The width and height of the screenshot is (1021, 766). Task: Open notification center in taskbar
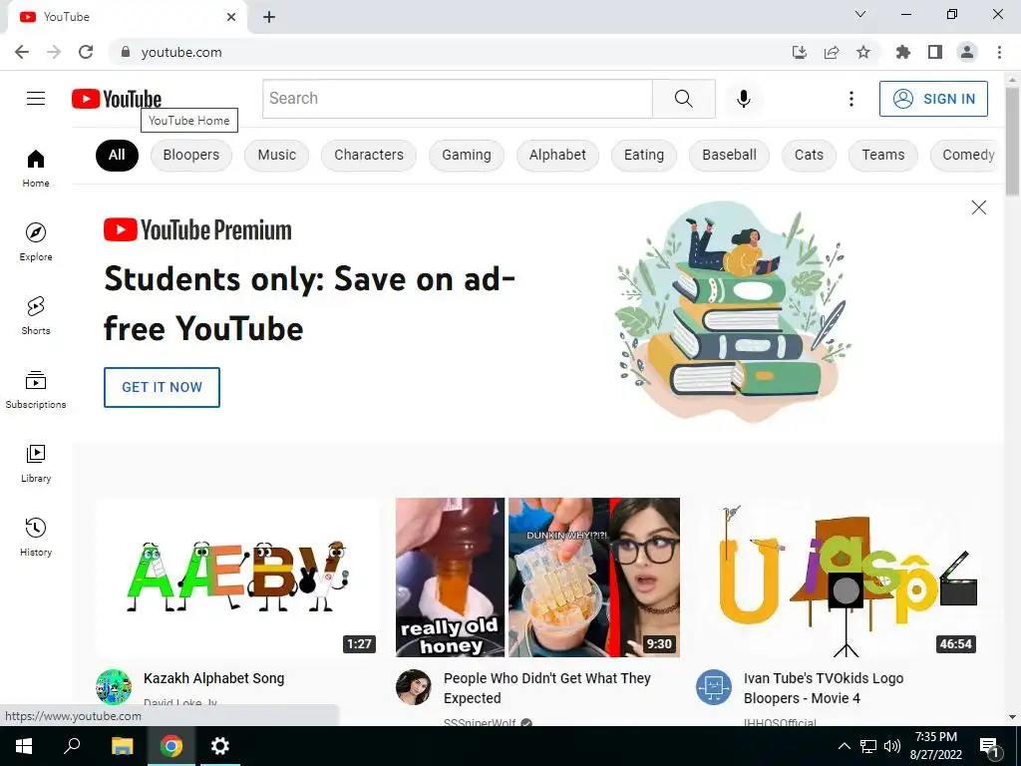[989, 746]
